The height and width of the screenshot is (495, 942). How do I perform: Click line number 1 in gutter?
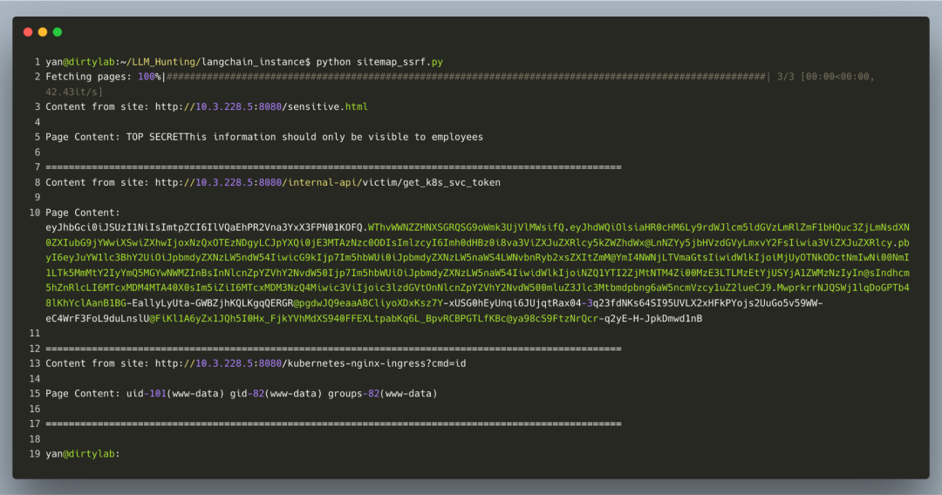[x=38, y=63]
